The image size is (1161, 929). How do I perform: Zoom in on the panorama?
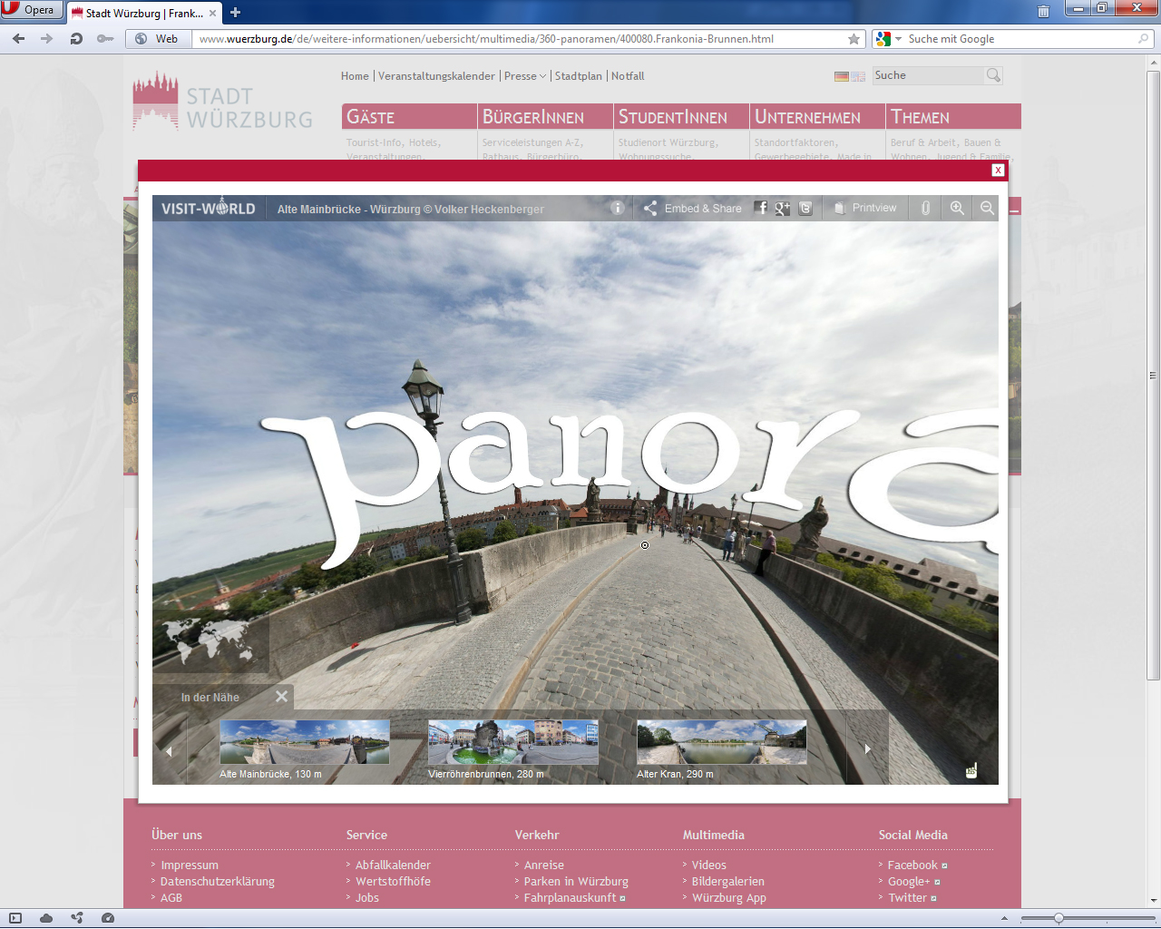[x=957, y=208]
